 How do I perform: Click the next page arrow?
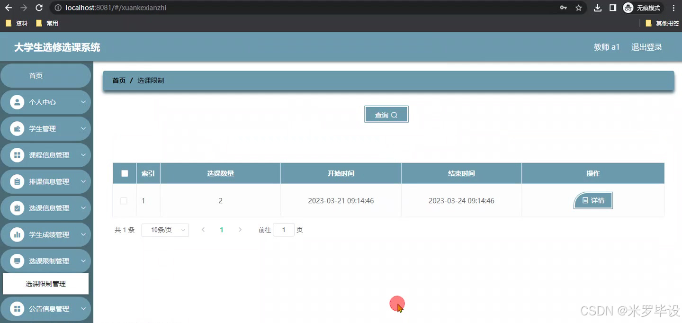pyautogui.click(x=240, y=230)
